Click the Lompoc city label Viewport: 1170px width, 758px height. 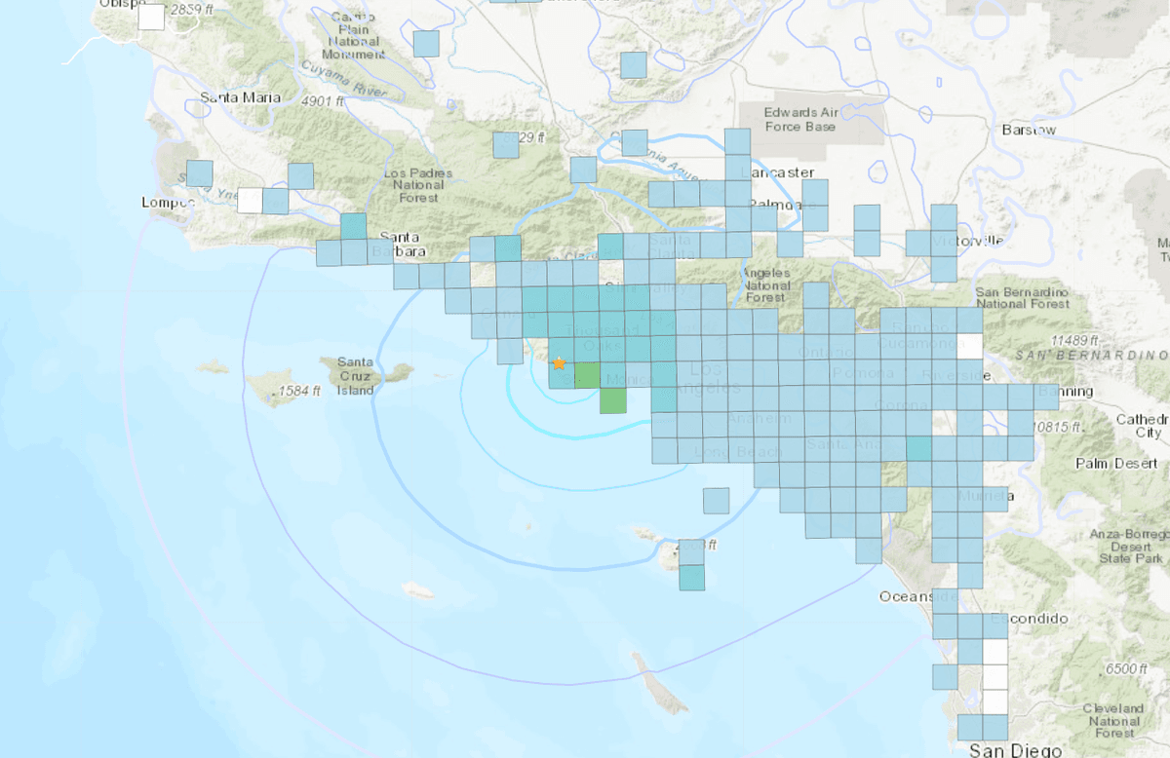pos(169,203)
